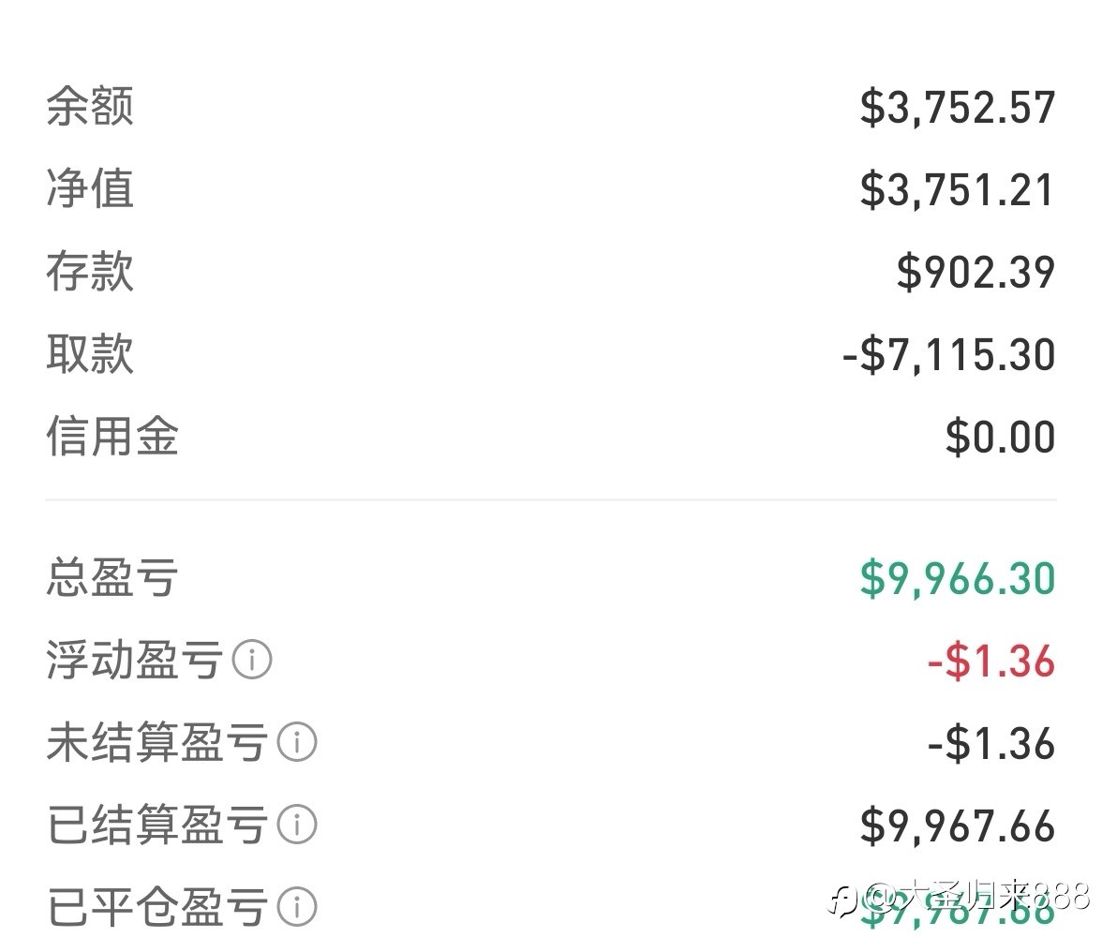This screenshot has width=1102, height=952.
Task: Open the info tooltip for 未结算盈亏
Action: 298,743
